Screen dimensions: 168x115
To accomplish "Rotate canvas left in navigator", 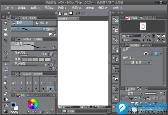I will click(x=144, y=40).
